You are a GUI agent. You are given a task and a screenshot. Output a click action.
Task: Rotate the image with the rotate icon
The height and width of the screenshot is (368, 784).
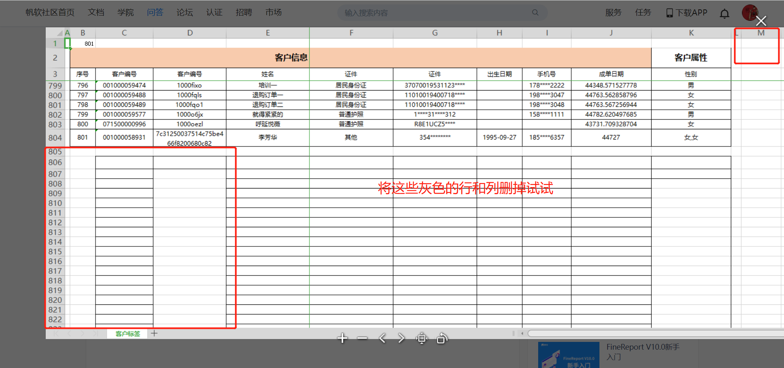442,338
